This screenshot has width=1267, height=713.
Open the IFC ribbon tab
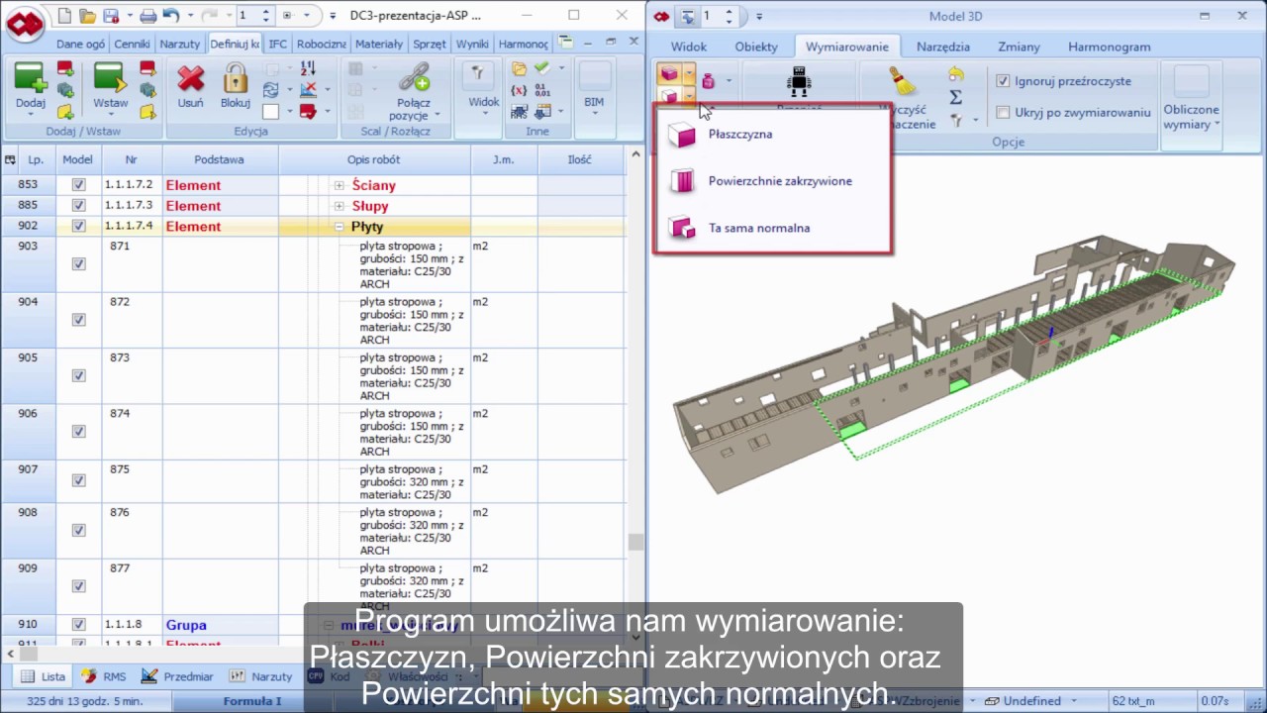tap(278, 45)
